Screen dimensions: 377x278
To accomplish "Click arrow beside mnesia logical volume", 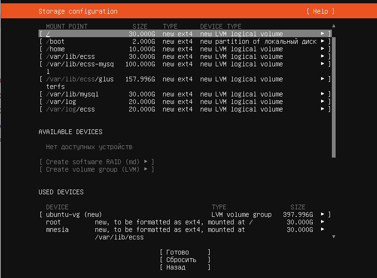I will (x=322, y=230).
